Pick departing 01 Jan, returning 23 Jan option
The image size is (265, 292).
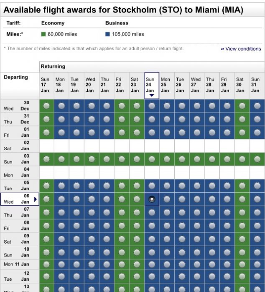point(137,133)
